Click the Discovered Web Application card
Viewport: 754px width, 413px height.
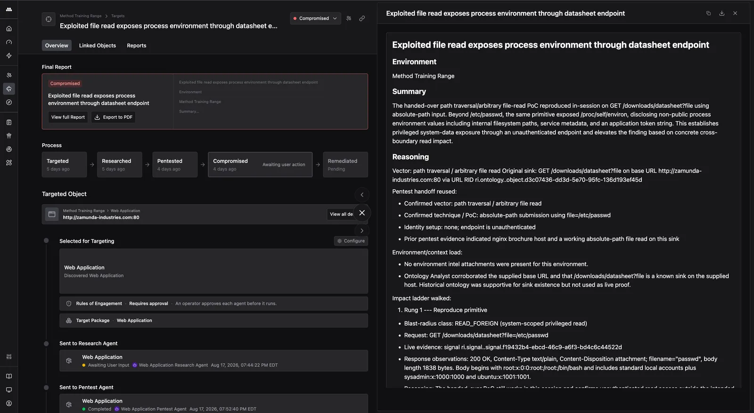click(x=213, y=271)
